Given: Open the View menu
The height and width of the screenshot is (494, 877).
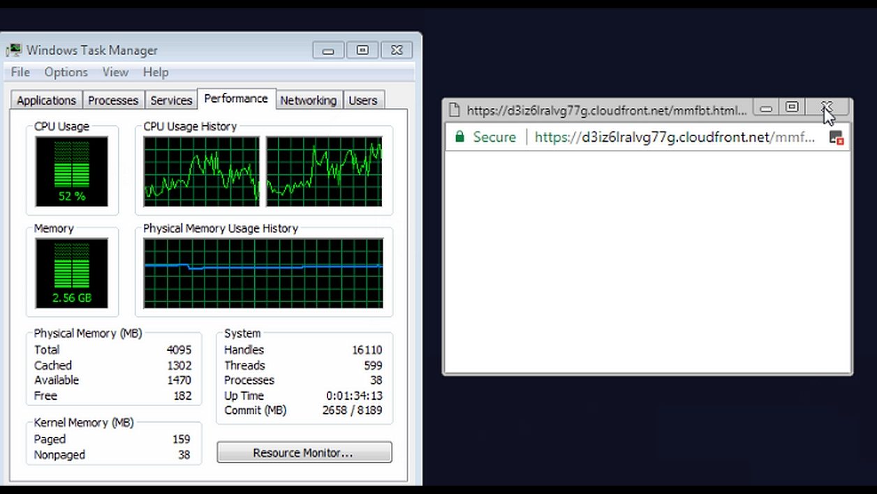Looking at the screenshot, I should (115, 72).
